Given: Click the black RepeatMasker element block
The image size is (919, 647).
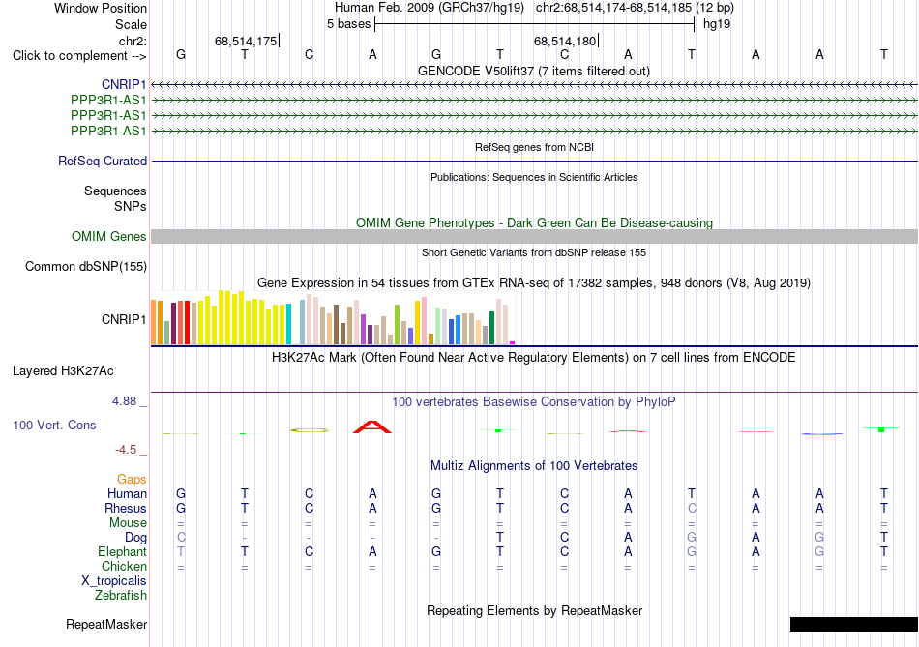Looking at the screenshot, I should tap(853, 624).
